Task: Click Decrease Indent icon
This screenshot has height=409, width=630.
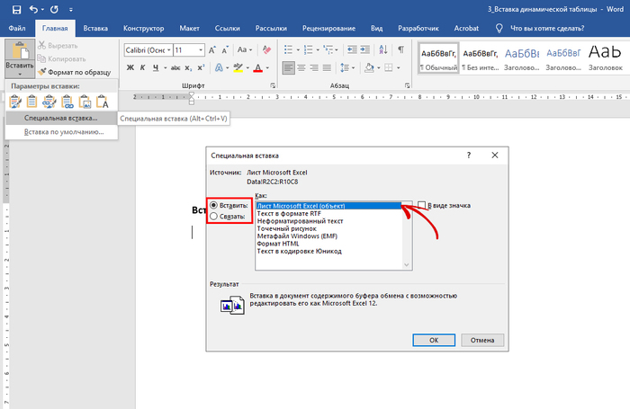Action: (352, 49)
